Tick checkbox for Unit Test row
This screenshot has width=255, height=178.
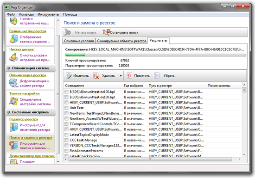66,108
